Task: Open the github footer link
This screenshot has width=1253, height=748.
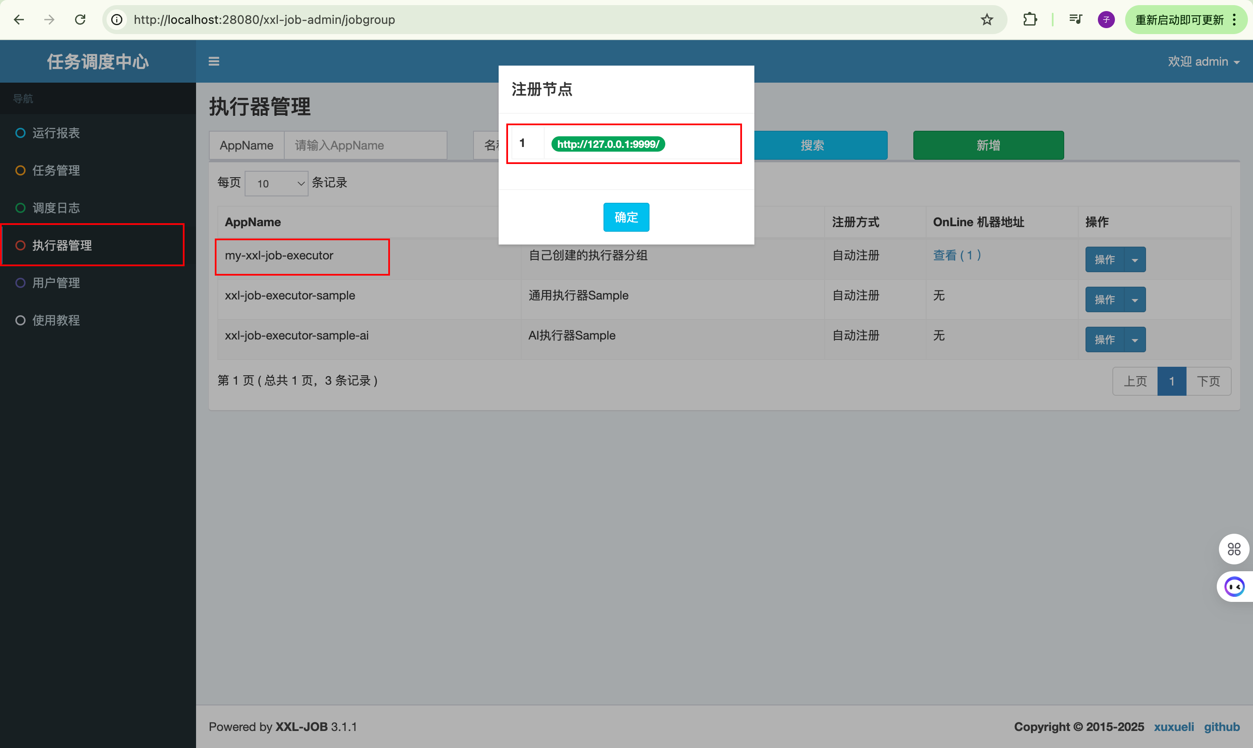Action: point(1222,727)
